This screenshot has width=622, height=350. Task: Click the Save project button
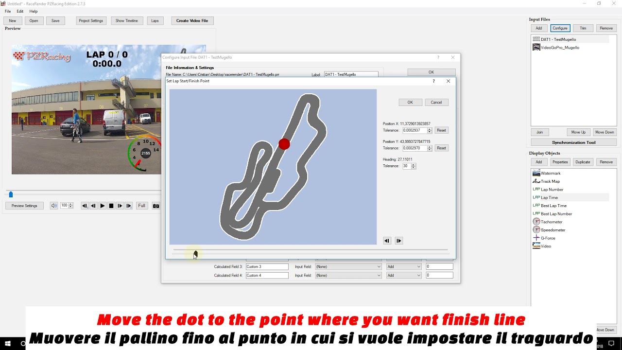click(55, 21)
